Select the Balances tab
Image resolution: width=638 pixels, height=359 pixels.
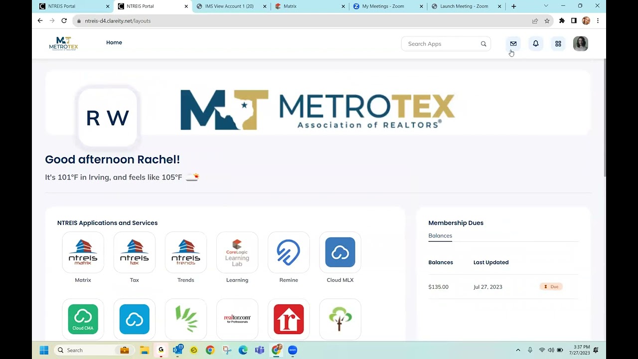[440, 236]
